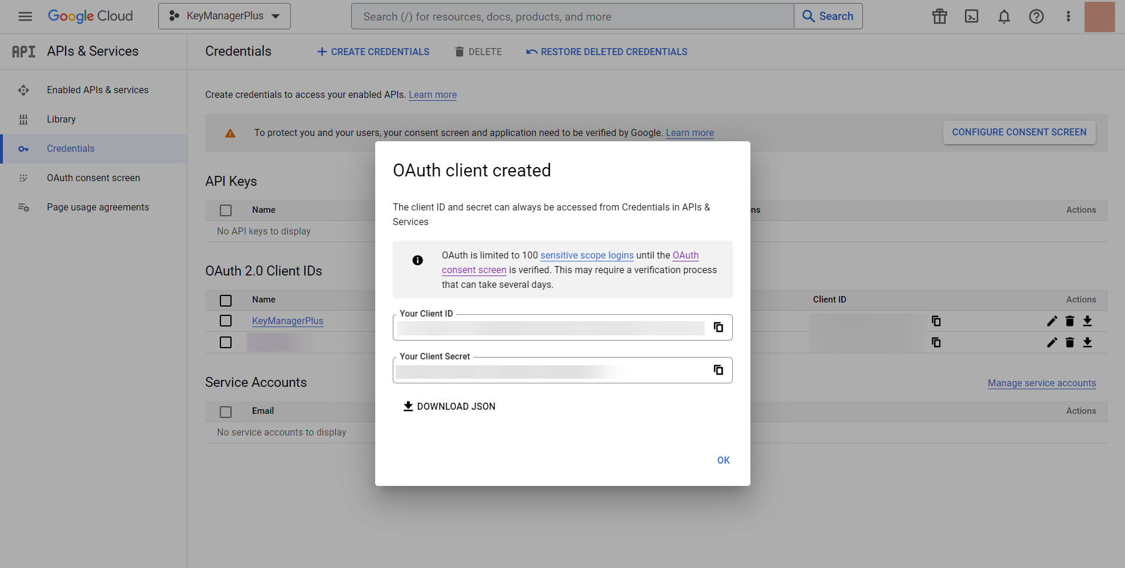Screen dimensions: 1125x568
Task: Copy Client ID from the credentials table
Action: pos(936,321)
